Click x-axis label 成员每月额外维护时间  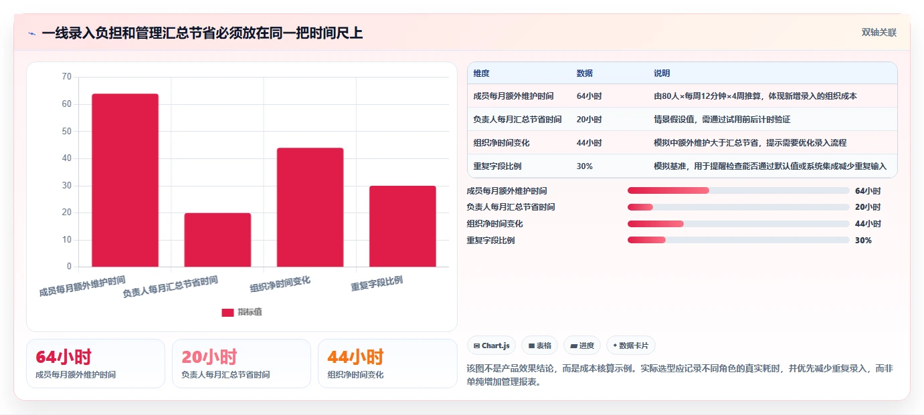click(82, 286)
